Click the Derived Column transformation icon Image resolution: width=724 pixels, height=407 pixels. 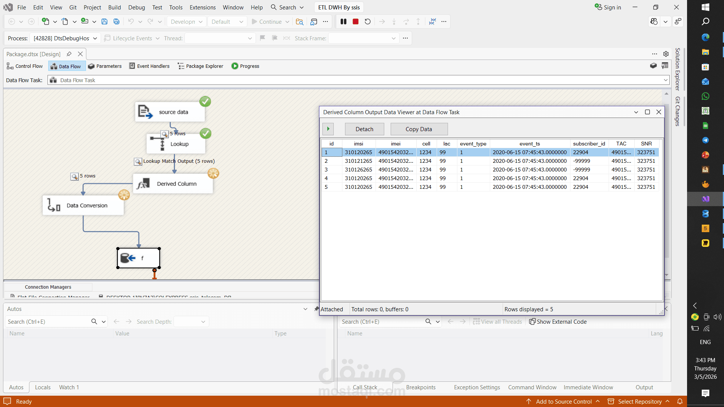click(x=143, y=184)
